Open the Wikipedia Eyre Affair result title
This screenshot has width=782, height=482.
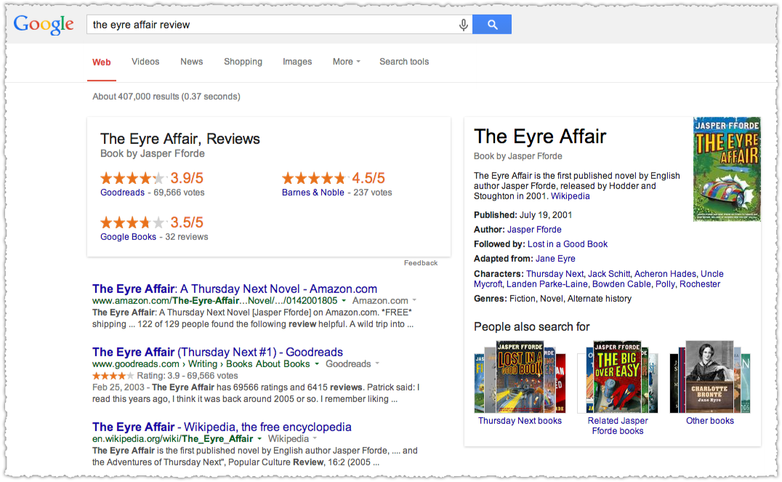[222, 427]
